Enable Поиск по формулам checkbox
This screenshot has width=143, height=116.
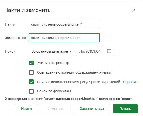(31, 91)
